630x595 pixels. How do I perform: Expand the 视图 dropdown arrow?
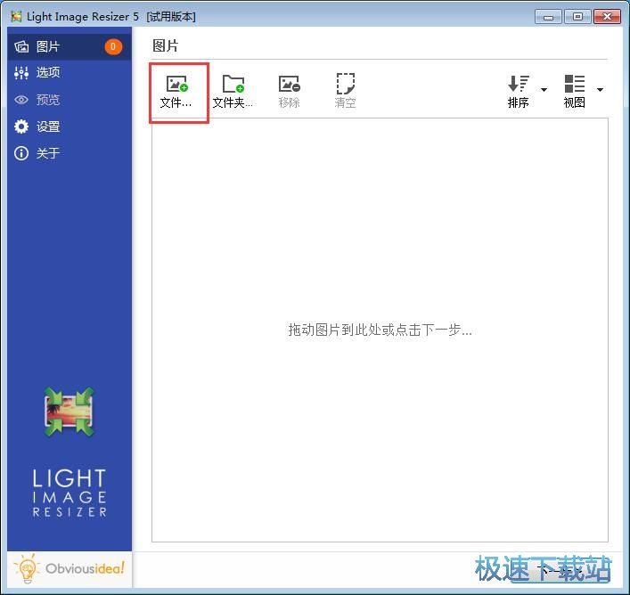click(x=600, y=90)
